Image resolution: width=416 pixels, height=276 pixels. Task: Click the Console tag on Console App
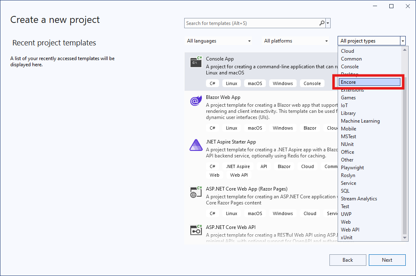pyautogui.click(x=312, y=83)
